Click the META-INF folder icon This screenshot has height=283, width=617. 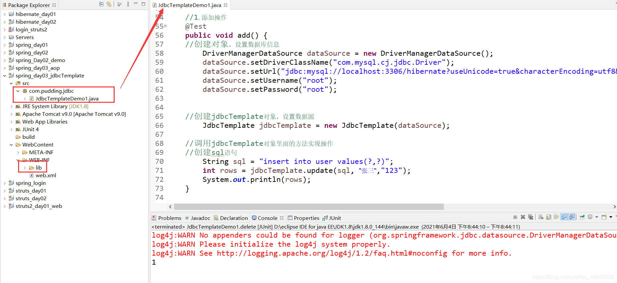(25, 152)
